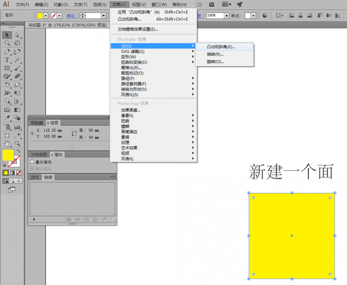Click the yellow square on the canvas
This screenshot has height=285, width=347.
point(291,236)
